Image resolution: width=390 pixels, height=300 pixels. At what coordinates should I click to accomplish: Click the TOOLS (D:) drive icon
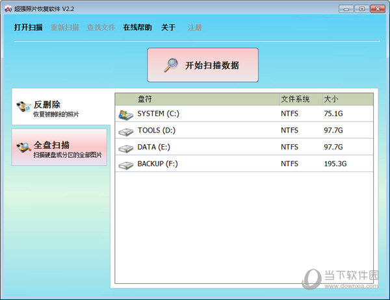[x=125, y=131]
